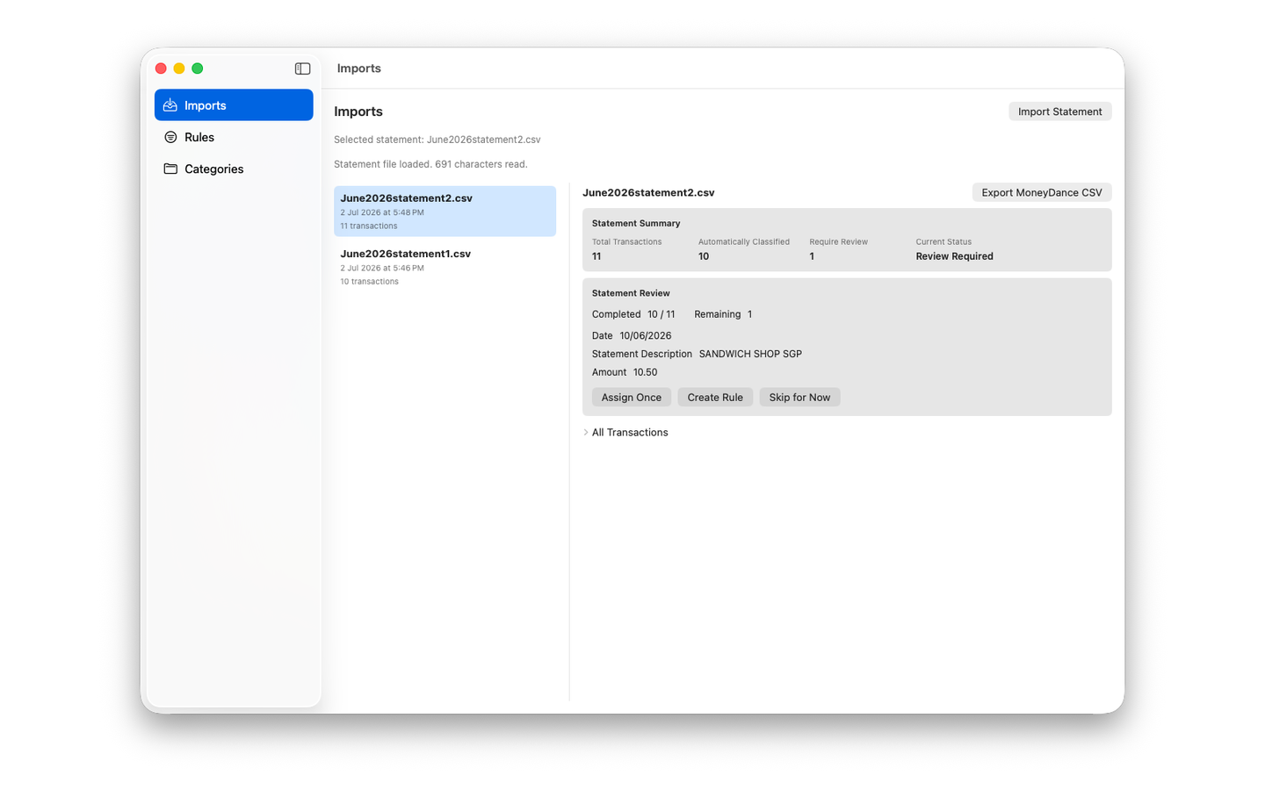
Task: Click the Current Status label
Action: point(943,241)
